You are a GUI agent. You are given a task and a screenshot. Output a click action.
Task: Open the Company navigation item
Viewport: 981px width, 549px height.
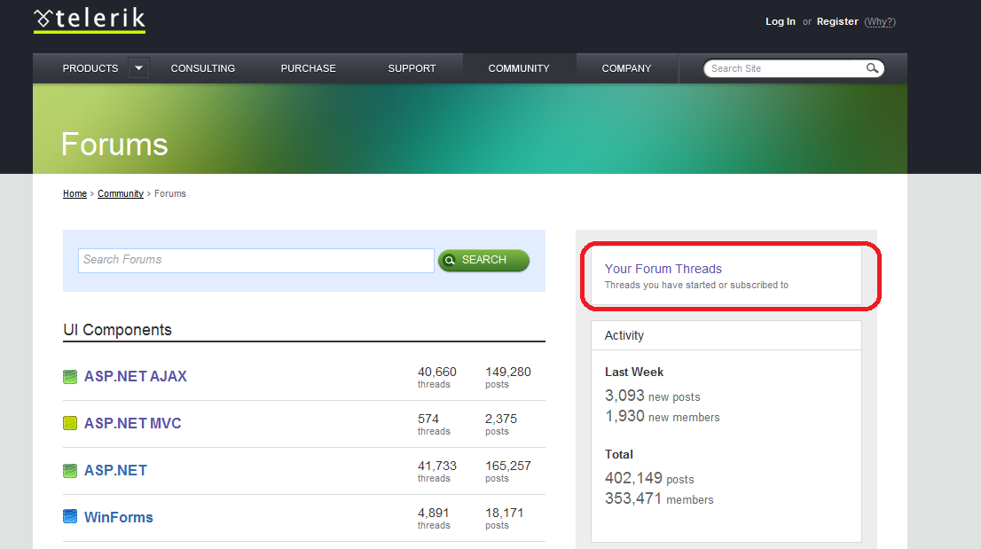coord(626,68)
